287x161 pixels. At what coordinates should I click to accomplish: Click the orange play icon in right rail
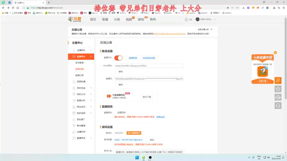(x=278, y=80)
